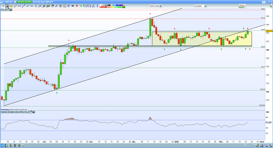The width and height of the screenshot is (273, 148).
Task: Click the trash bin delete-objects icon
Action: (x=60, y=6)
